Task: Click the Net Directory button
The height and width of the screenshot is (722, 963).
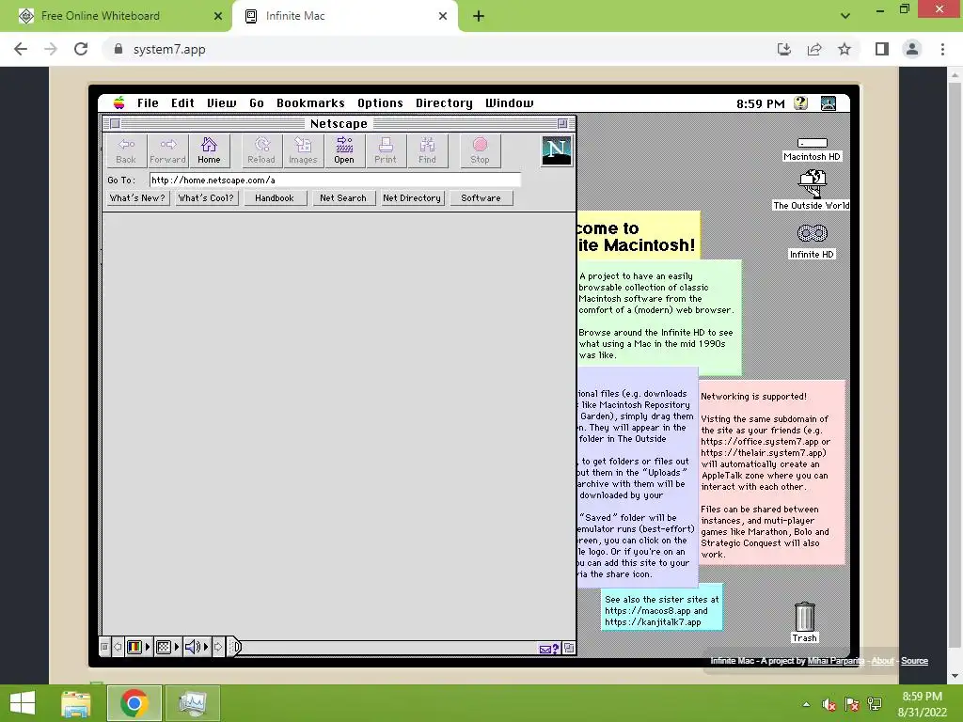Action: pyautogui.click(x=412, y=198)
